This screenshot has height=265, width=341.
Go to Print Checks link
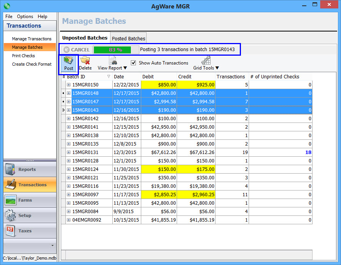(x=23, y=56)
